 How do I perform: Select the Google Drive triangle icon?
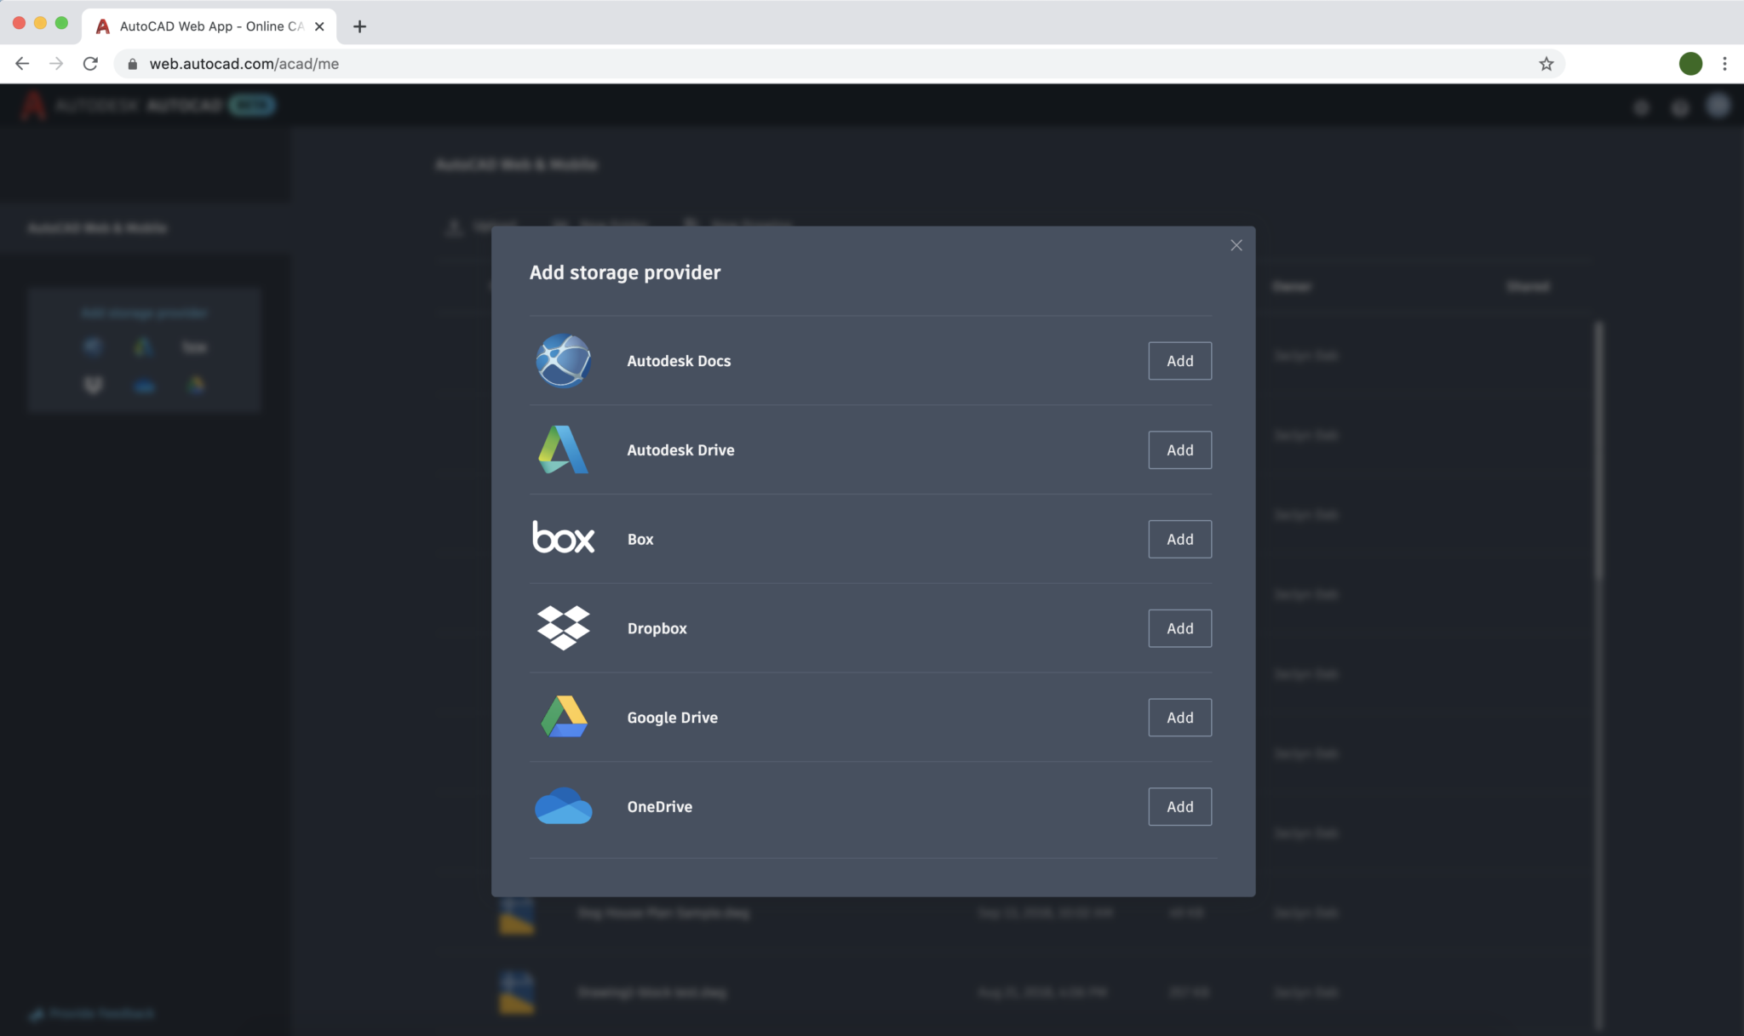pos(562,717)
